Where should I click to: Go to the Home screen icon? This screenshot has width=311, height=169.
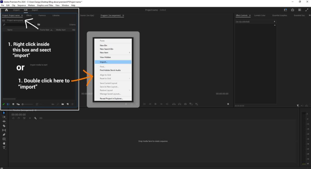[6, 10]
